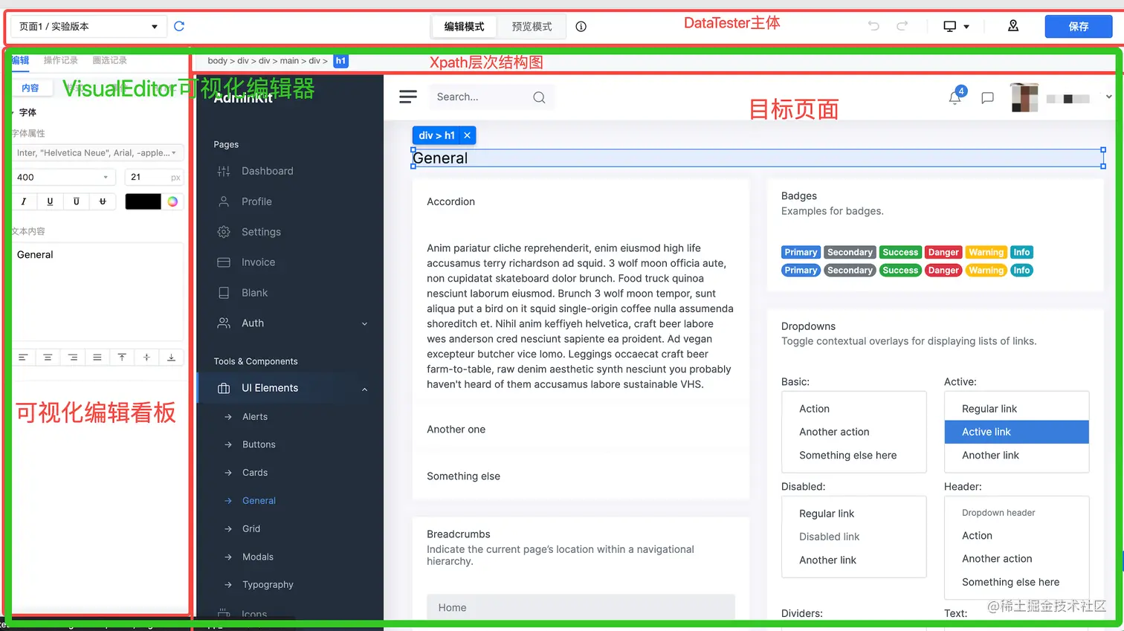This screenshot has height=631, width=1124.
Task: Click the UI Elements briefcase icon
Action: tap(224, 388)
